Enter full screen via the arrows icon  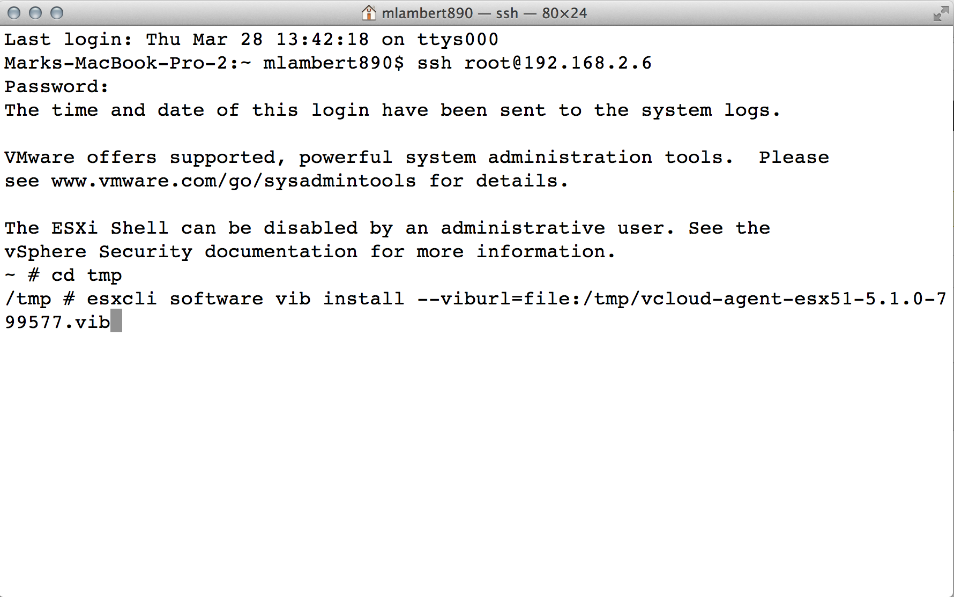pyautogui.click(x=940, y=13)
